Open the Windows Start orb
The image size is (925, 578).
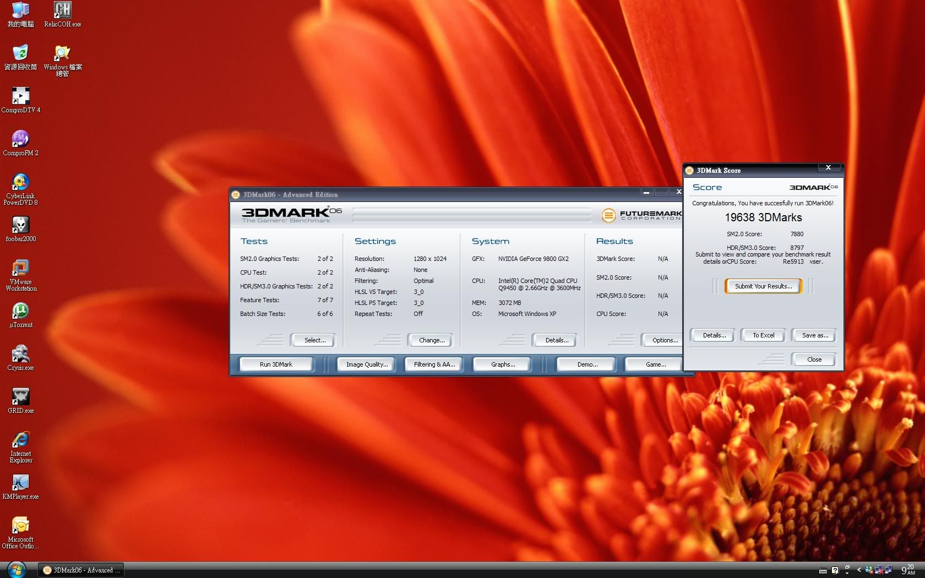pos(17,570)
